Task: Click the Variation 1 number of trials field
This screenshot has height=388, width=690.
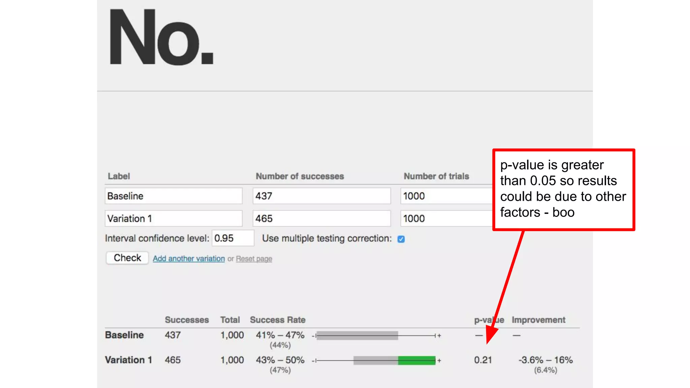Action: click(447, 219)
